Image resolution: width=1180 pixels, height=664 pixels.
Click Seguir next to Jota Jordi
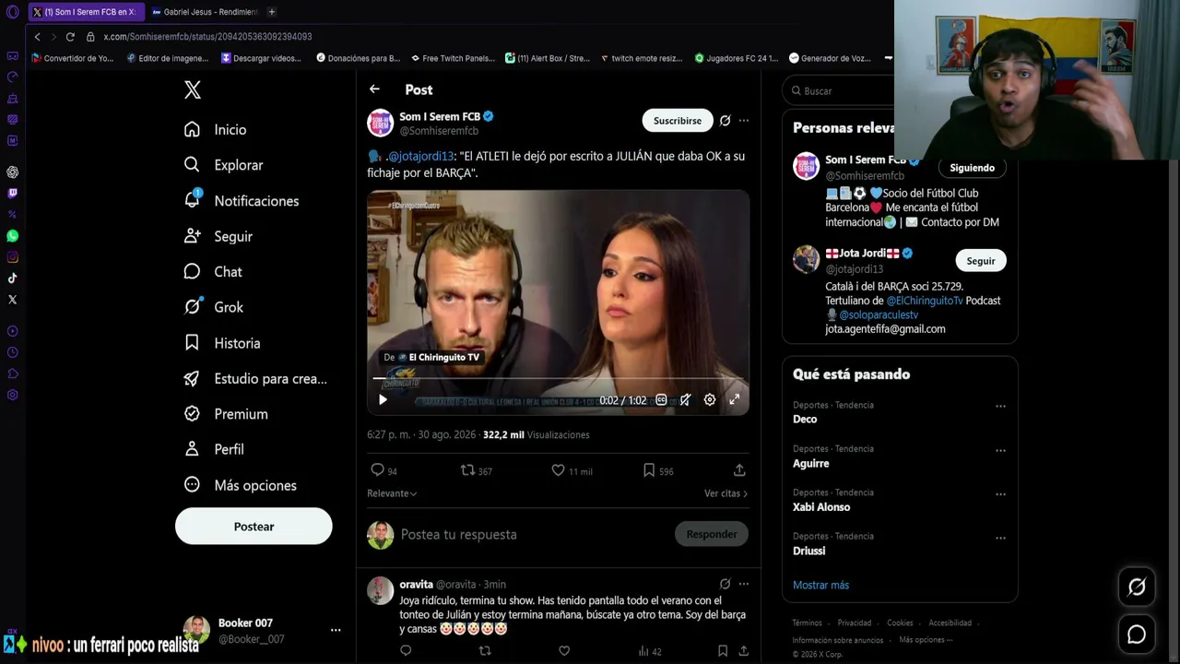981,261
